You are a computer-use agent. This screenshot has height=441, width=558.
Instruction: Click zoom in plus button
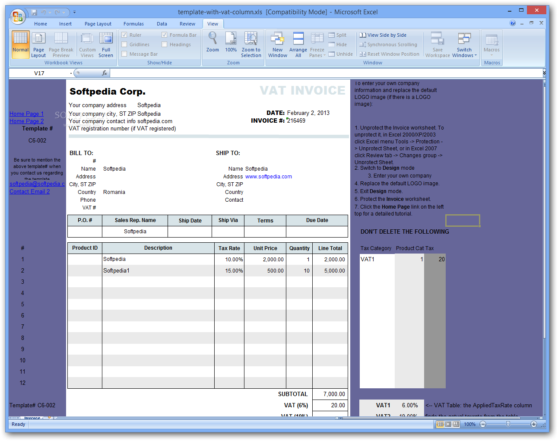click(534, 424)
